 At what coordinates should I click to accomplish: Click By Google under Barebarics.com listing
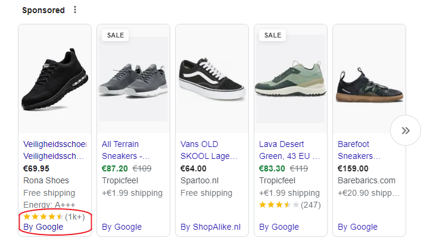coord(357,227)
